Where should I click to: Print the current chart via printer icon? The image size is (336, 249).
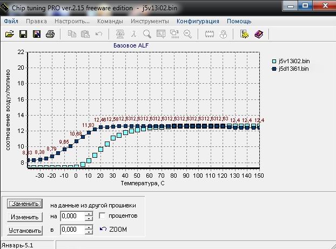click(x=50, y=34)
